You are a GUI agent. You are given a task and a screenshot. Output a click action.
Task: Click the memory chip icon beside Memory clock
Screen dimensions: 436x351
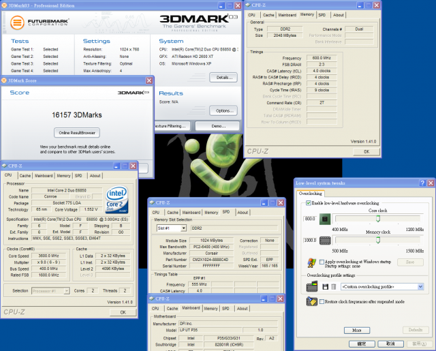pyautogui.click(x=325, y=241)
